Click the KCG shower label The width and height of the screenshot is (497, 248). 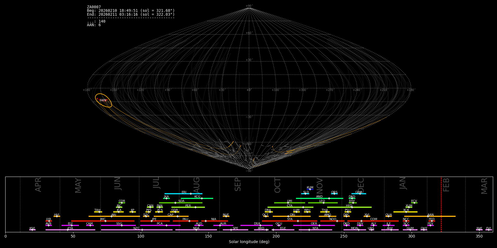click(x=197, y=197)
